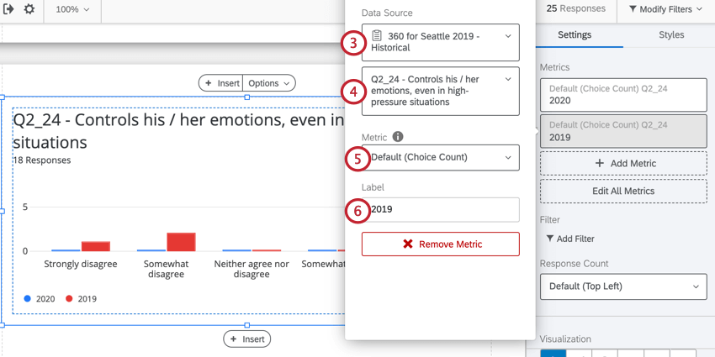
Task: Click the Add Metric button
Action: [623, 164]
